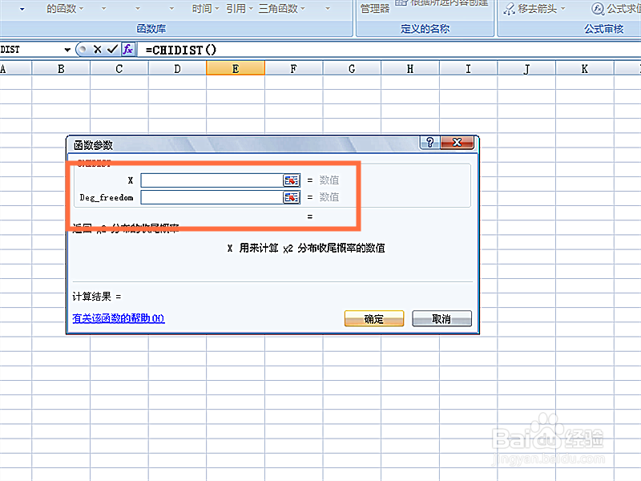Click the 定义的名称 group label
The height and width of the screenshot is (481, 641).
(425, 29)
